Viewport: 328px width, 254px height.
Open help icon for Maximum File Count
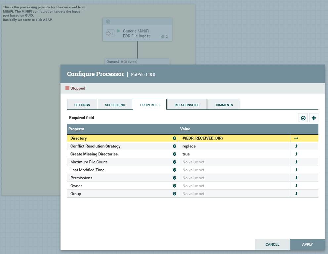[175, 162]
